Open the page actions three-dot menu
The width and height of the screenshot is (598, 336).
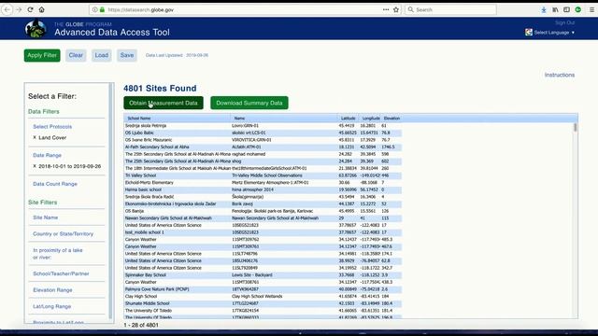click(386, 9)
